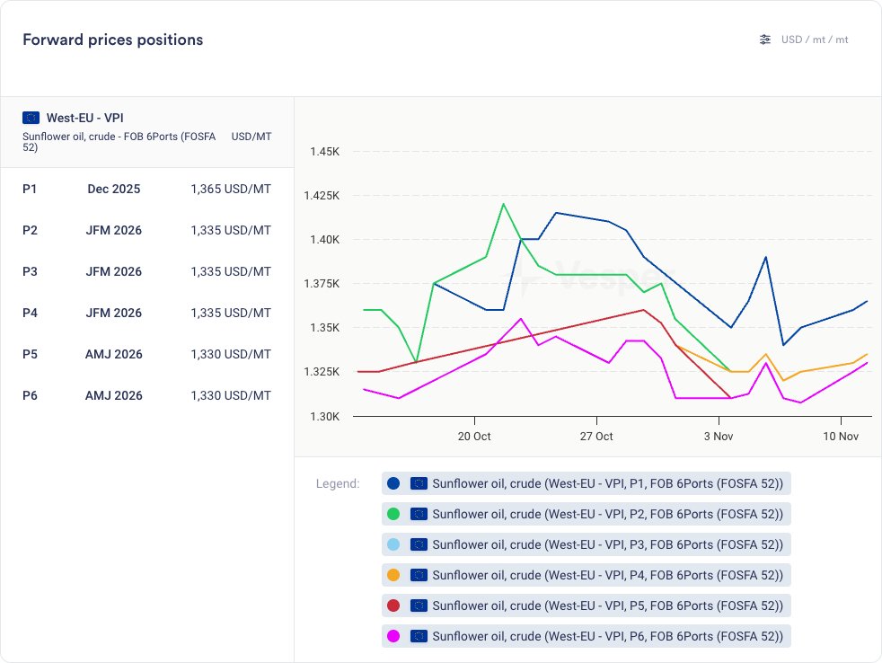This screenshot has height=663, width=882.
Task: Select the P5 AMJ 2026 position row
Action: pos(146,354)
